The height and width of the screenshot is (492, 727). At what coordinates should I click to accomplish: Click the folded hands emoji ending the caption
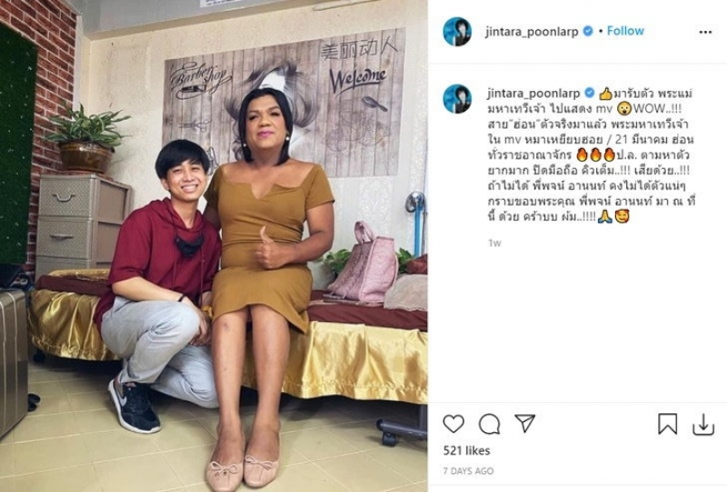click(604, 217)
